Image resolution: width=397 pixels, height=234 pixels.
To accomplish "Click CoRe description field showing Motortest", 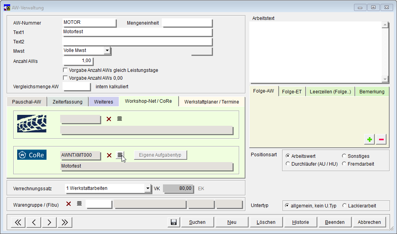I will tap(147, 166).
